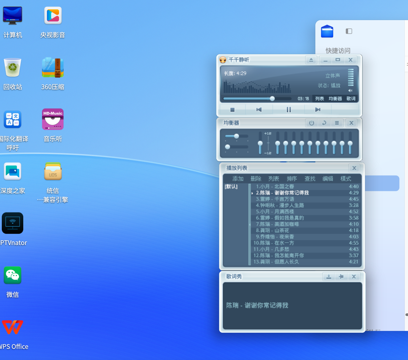Open the 排序 sort menu in playlist
The image size is (408, 360).
(292, 178)
